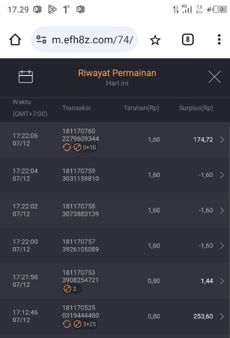Click the circular respin icon on 17:22:06 row
The height and width of the screenshot is (338, 230).
point(67,148)
